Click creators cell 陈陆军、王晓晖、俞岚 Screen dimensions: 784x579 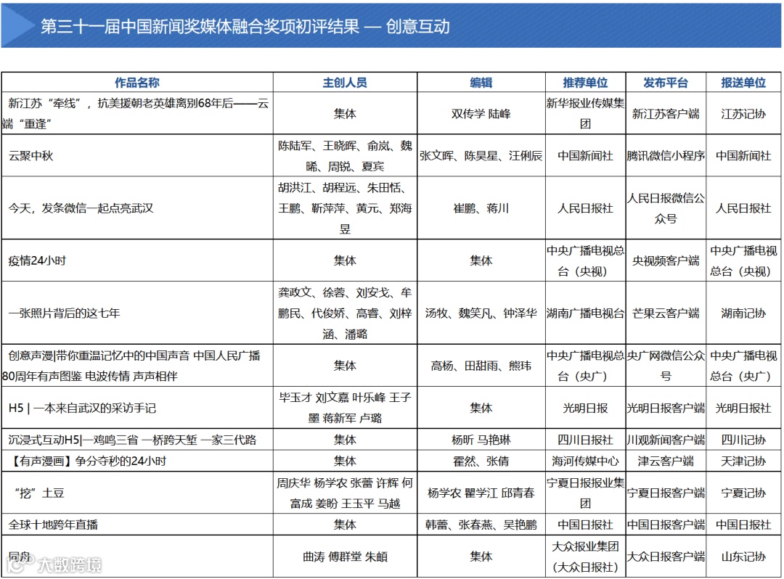click(345, 155)
